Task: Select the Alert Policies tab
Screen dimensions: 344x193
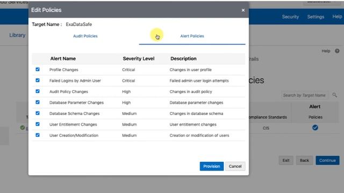Action: point(192,36)
